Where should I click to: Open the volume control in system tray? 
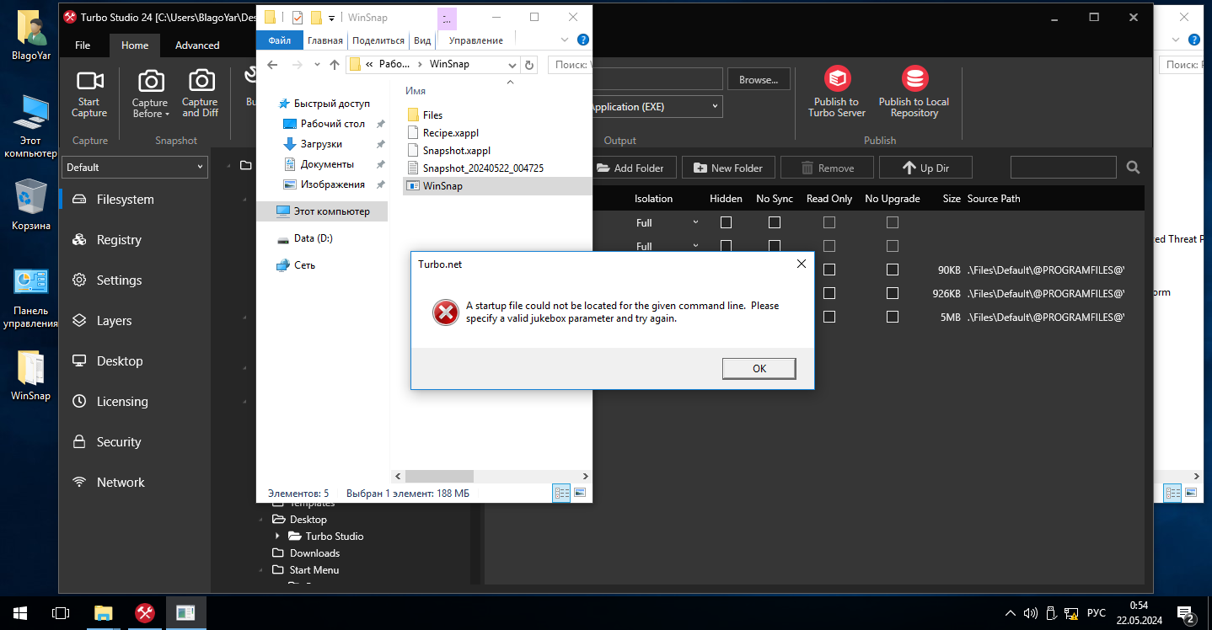[1030, 612]
